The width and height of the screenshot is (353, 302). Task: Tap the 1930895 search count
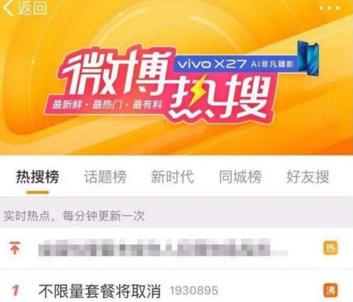[194, 290]
